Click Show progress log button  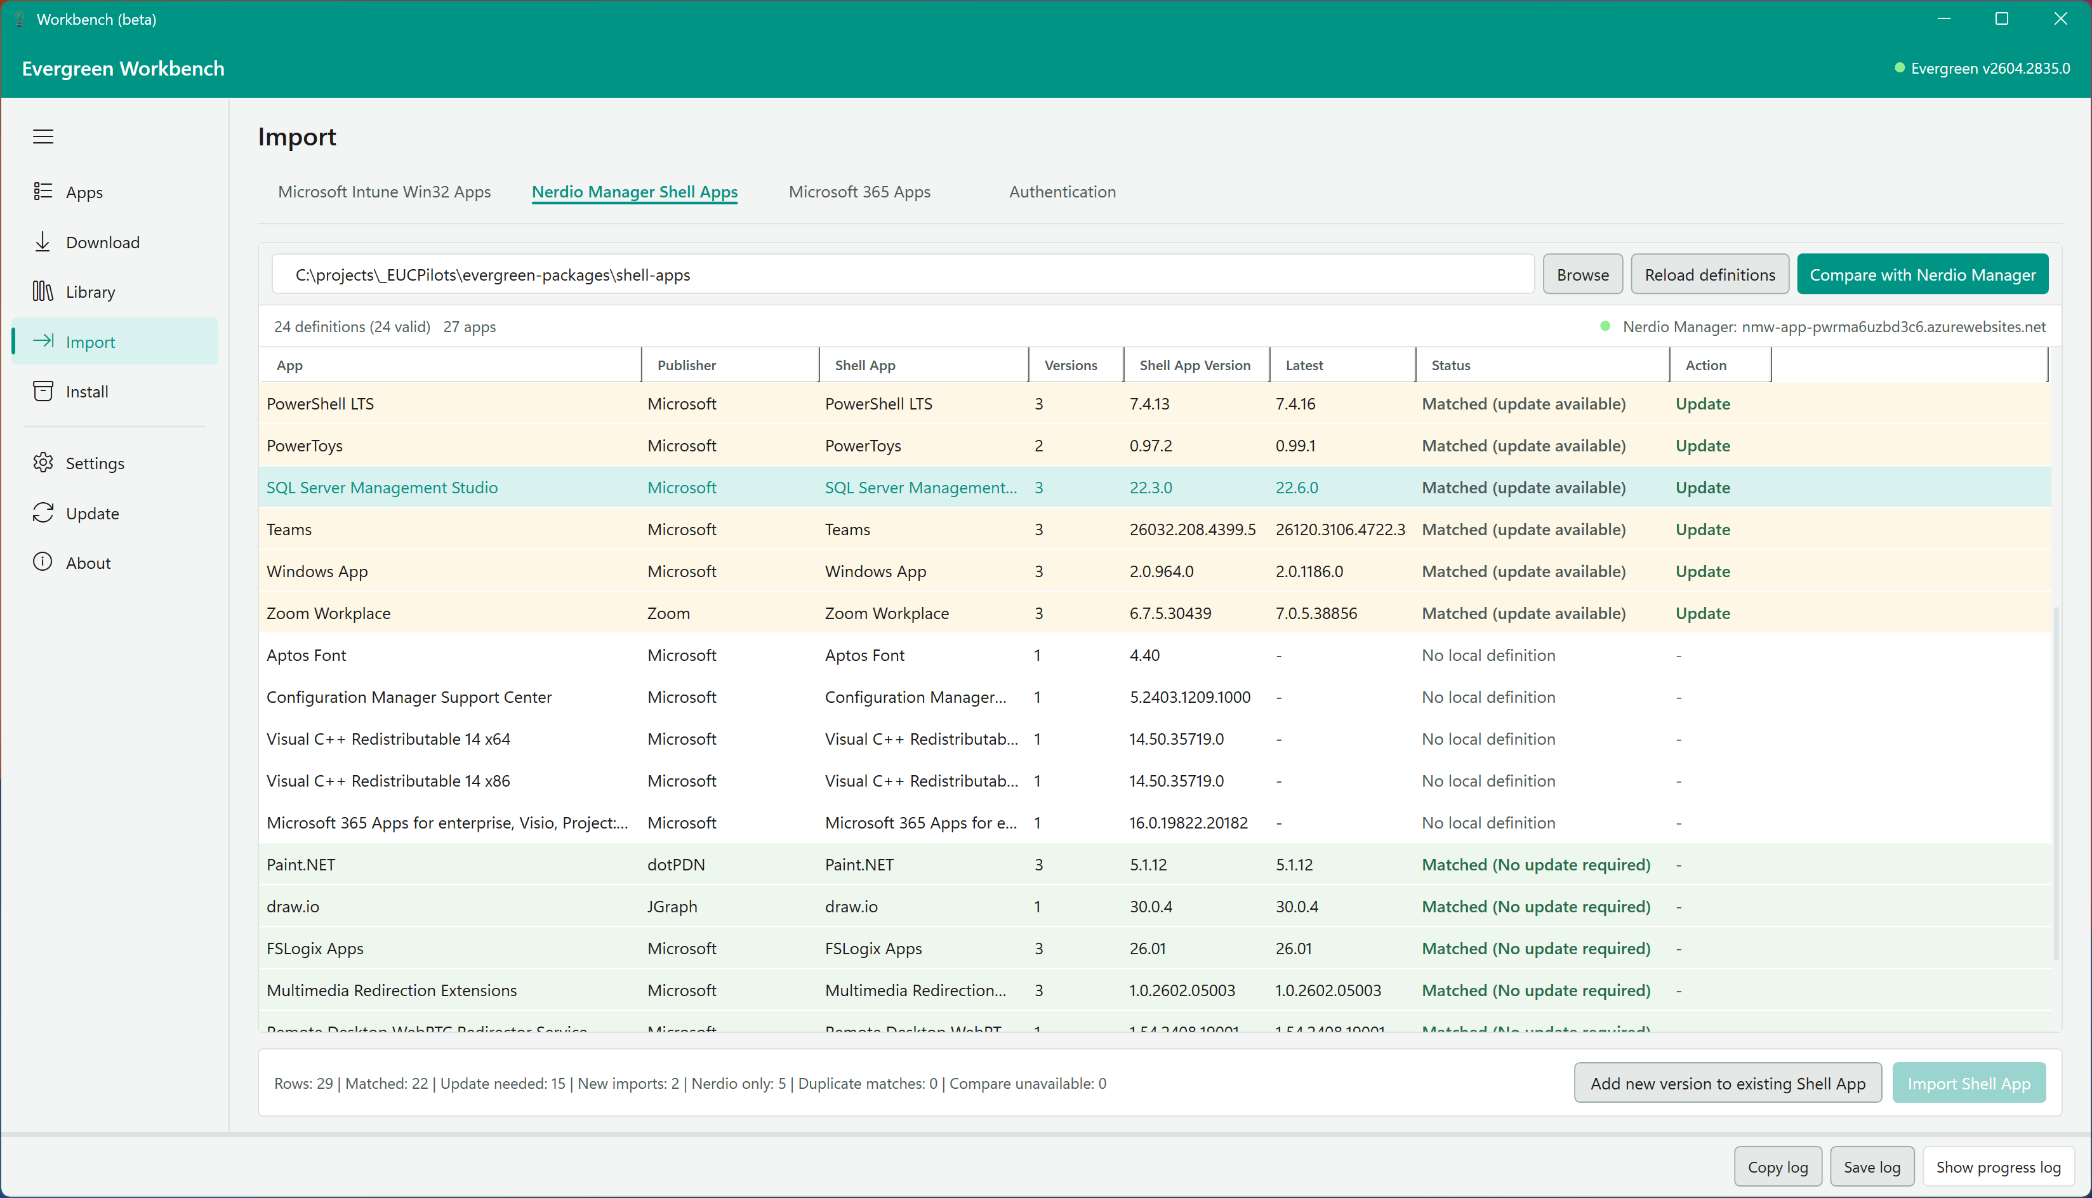click(x=1998, y=1167)
